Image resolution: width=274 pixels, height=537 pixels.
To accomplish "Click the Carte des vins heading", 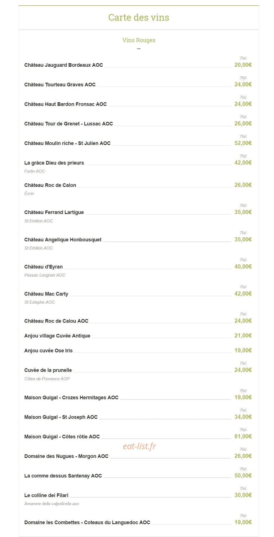I will [x=139, y=17].
